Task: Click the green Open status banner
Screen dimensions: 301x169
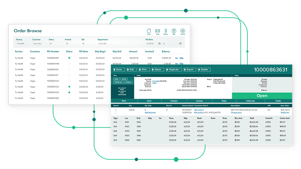Action: [262, 96]
